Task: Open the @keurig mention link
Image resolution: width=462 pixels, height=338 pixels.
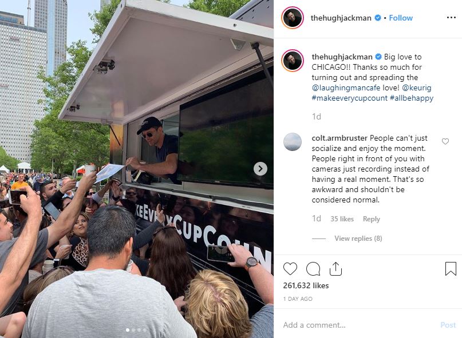Action: coord(416,88)
